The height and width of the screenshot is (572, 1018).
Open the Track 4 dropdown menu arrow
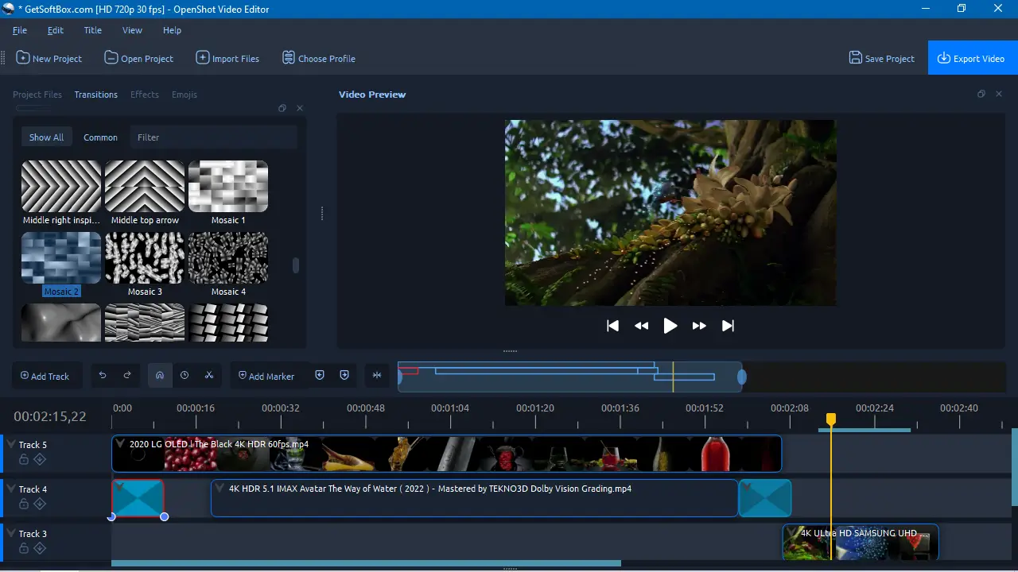coord(12,489)
